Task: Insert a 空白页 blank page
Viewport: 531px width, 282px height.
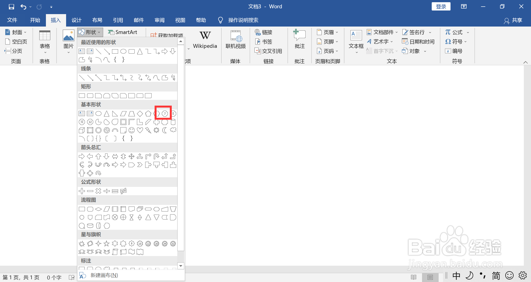Action: click(x=16, y=42)
